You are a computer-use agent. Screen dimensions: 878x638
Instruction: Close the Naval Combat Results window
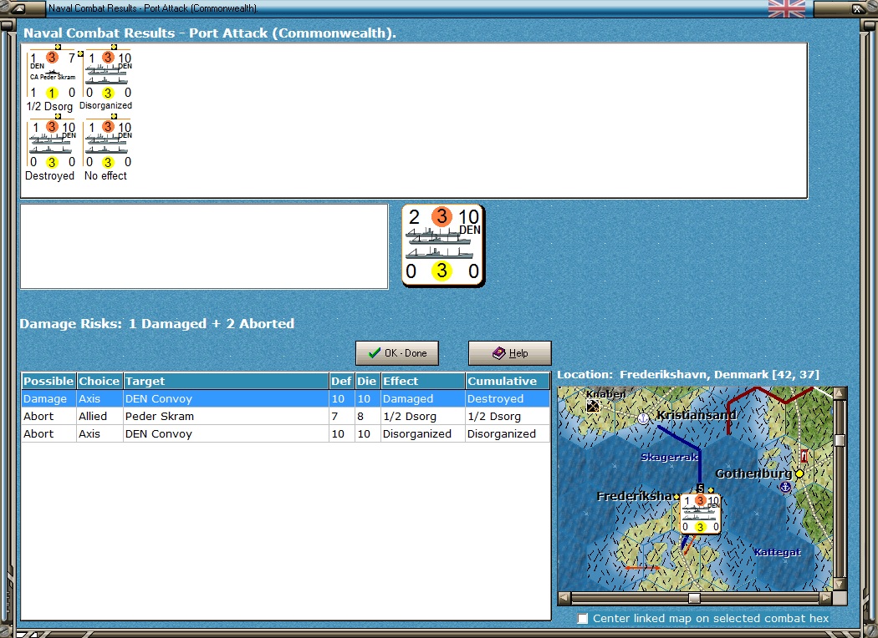tap(857, 8)
